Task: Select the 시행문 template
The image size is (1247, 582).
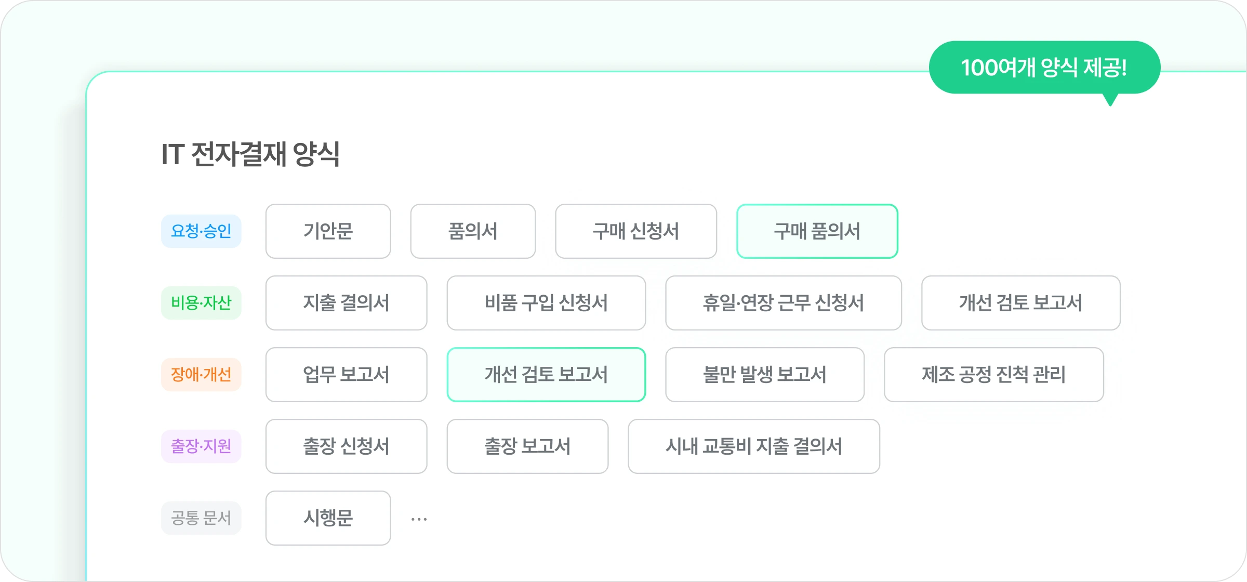Action: point(328,518)
